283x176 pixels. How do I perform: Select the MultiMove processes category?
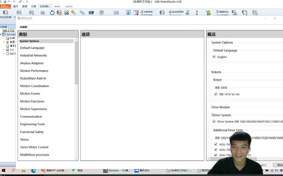(x=35, y=155)
